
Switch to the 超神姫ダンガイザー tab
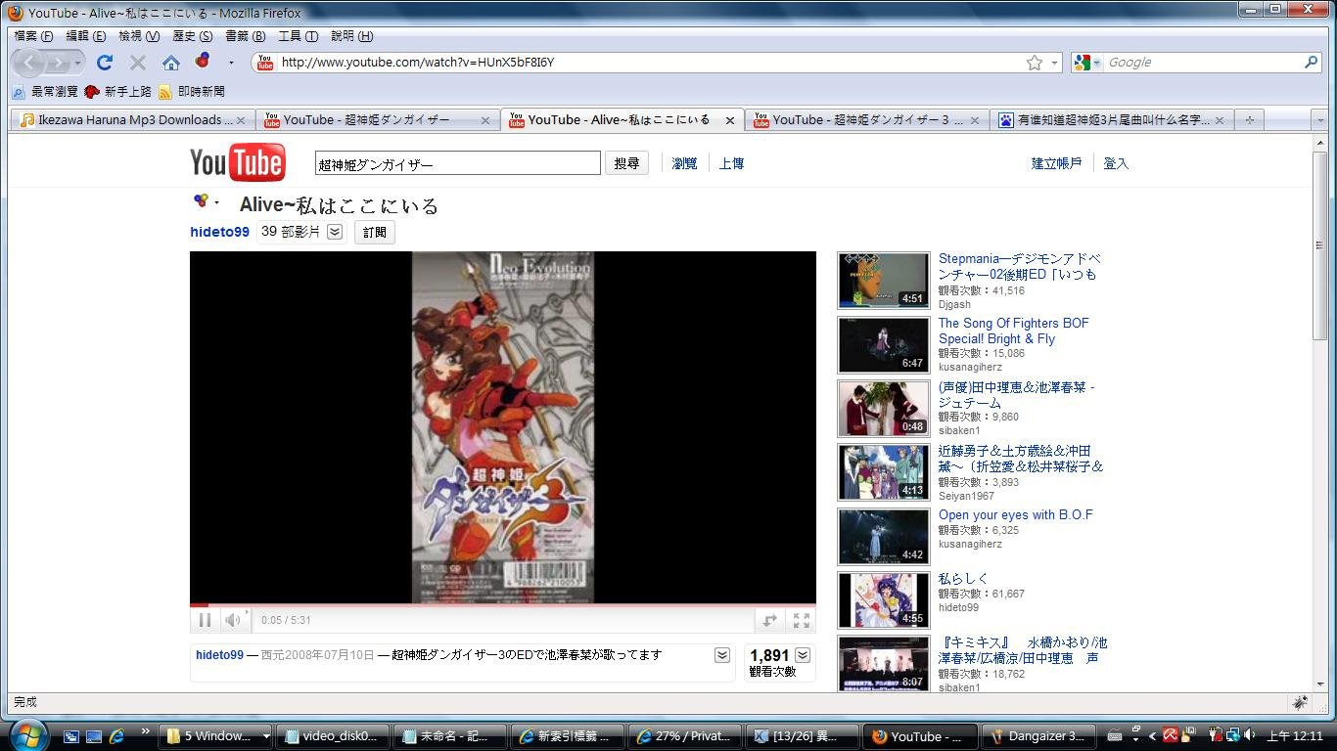coord(380,119)
